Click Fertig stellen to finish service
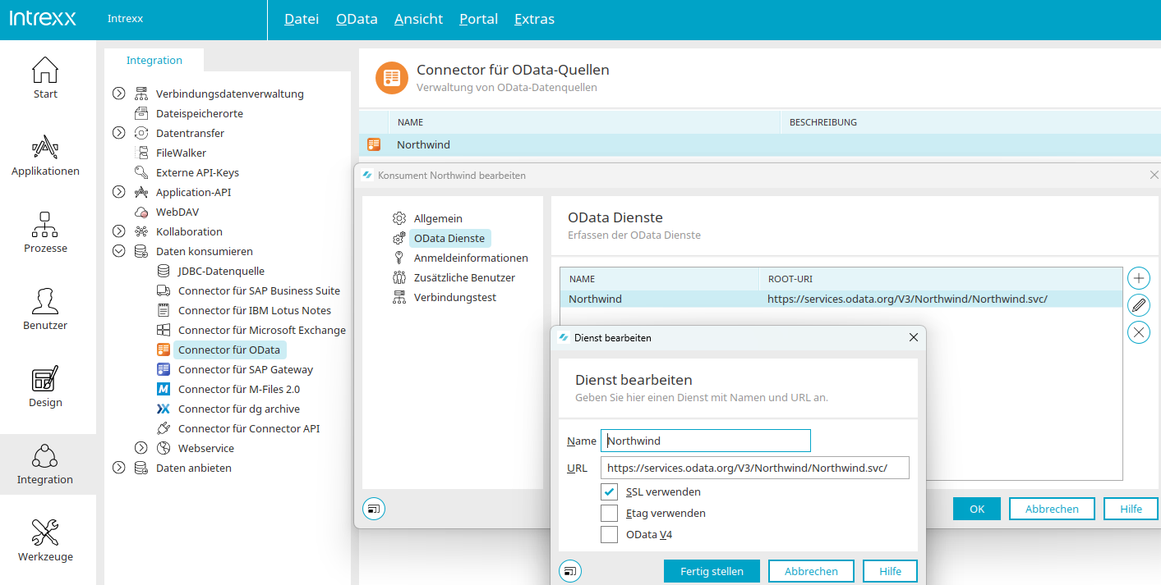Image resolution: width=1161 pixels, height=585 pixels. click(712, 571)
